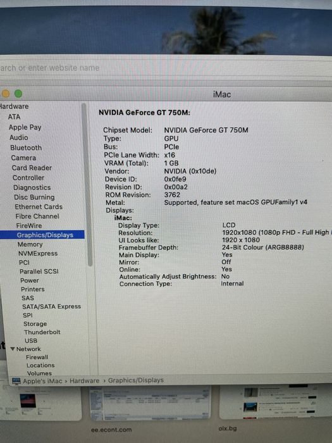Open Firewall under Network
The height and width of the screenshot is (443, 332).
(x=37, y=357)
